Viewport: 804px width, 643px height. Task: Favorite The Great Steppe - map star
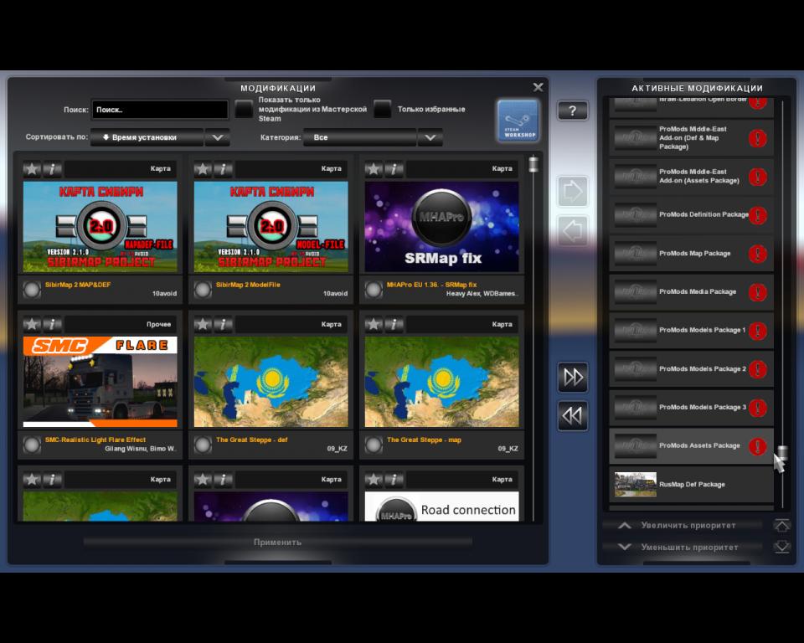click(x=374, y=324)
